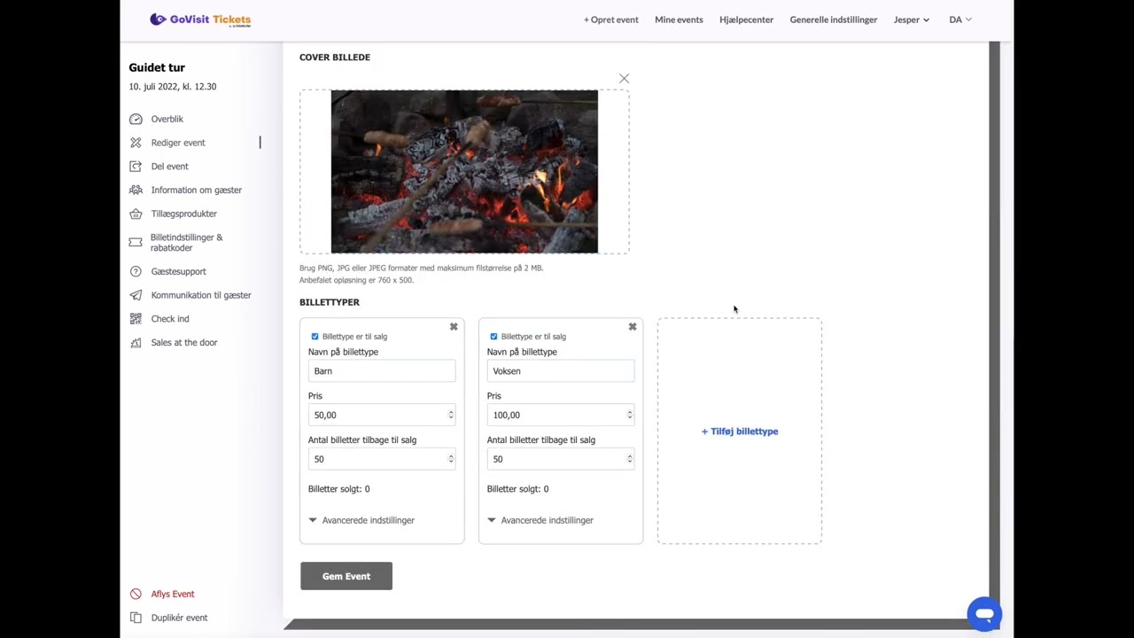This screenshot has height=638, width=1134.
Task: Click the Kommunikation til gæster paper plane icon
Action: 136,295
